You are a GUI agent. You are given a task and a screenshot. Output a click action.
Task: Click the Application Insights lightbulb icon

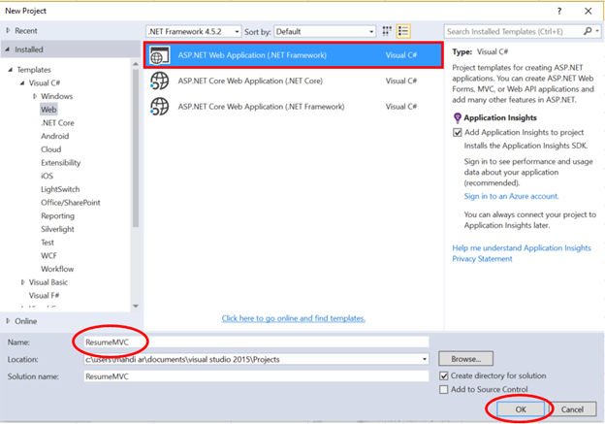458,117
